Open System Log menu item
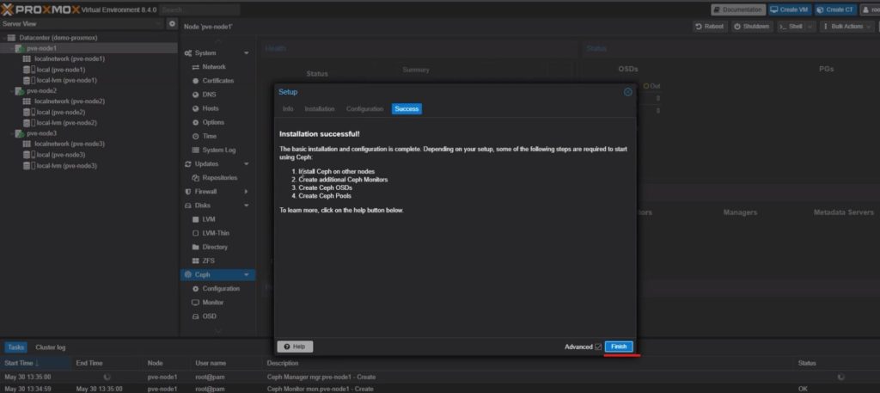The height and width of the screenshot is (393, 880). click(x=217, y=150)
